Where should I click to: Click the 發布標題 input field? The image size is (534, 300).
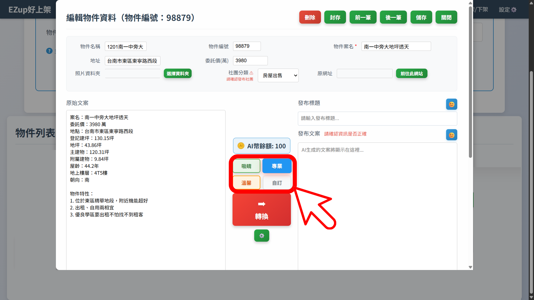(x=377, y=119)
